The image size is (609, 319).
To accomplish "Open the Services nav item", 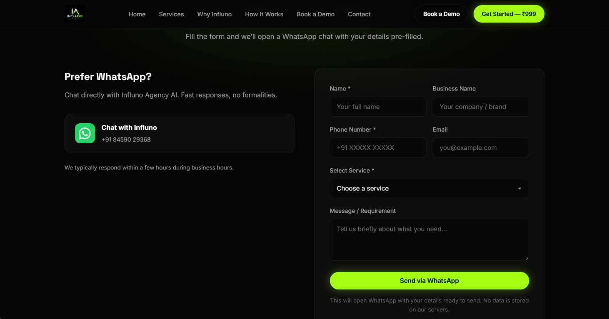I will (171, 14).
